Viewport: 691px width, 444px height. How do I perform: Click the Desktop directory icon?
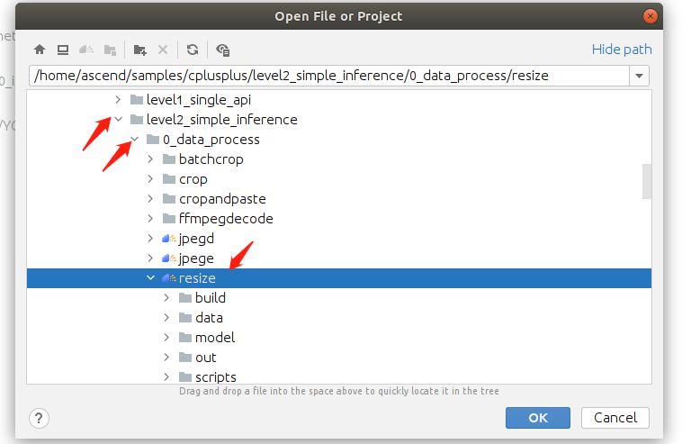tap(63, 50)
